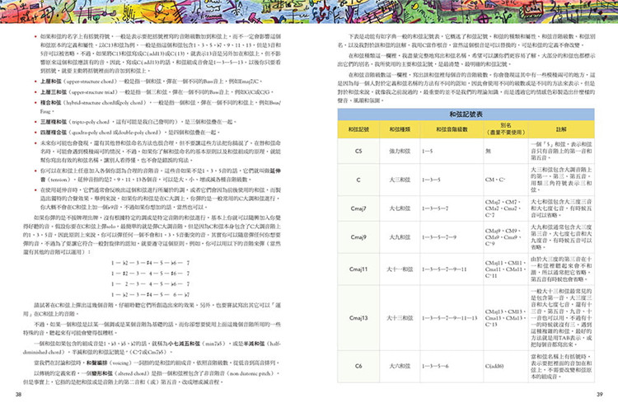618x412 pixels.
Task: Click the C5 chord symbol cell
Action: tap(358, 151)
